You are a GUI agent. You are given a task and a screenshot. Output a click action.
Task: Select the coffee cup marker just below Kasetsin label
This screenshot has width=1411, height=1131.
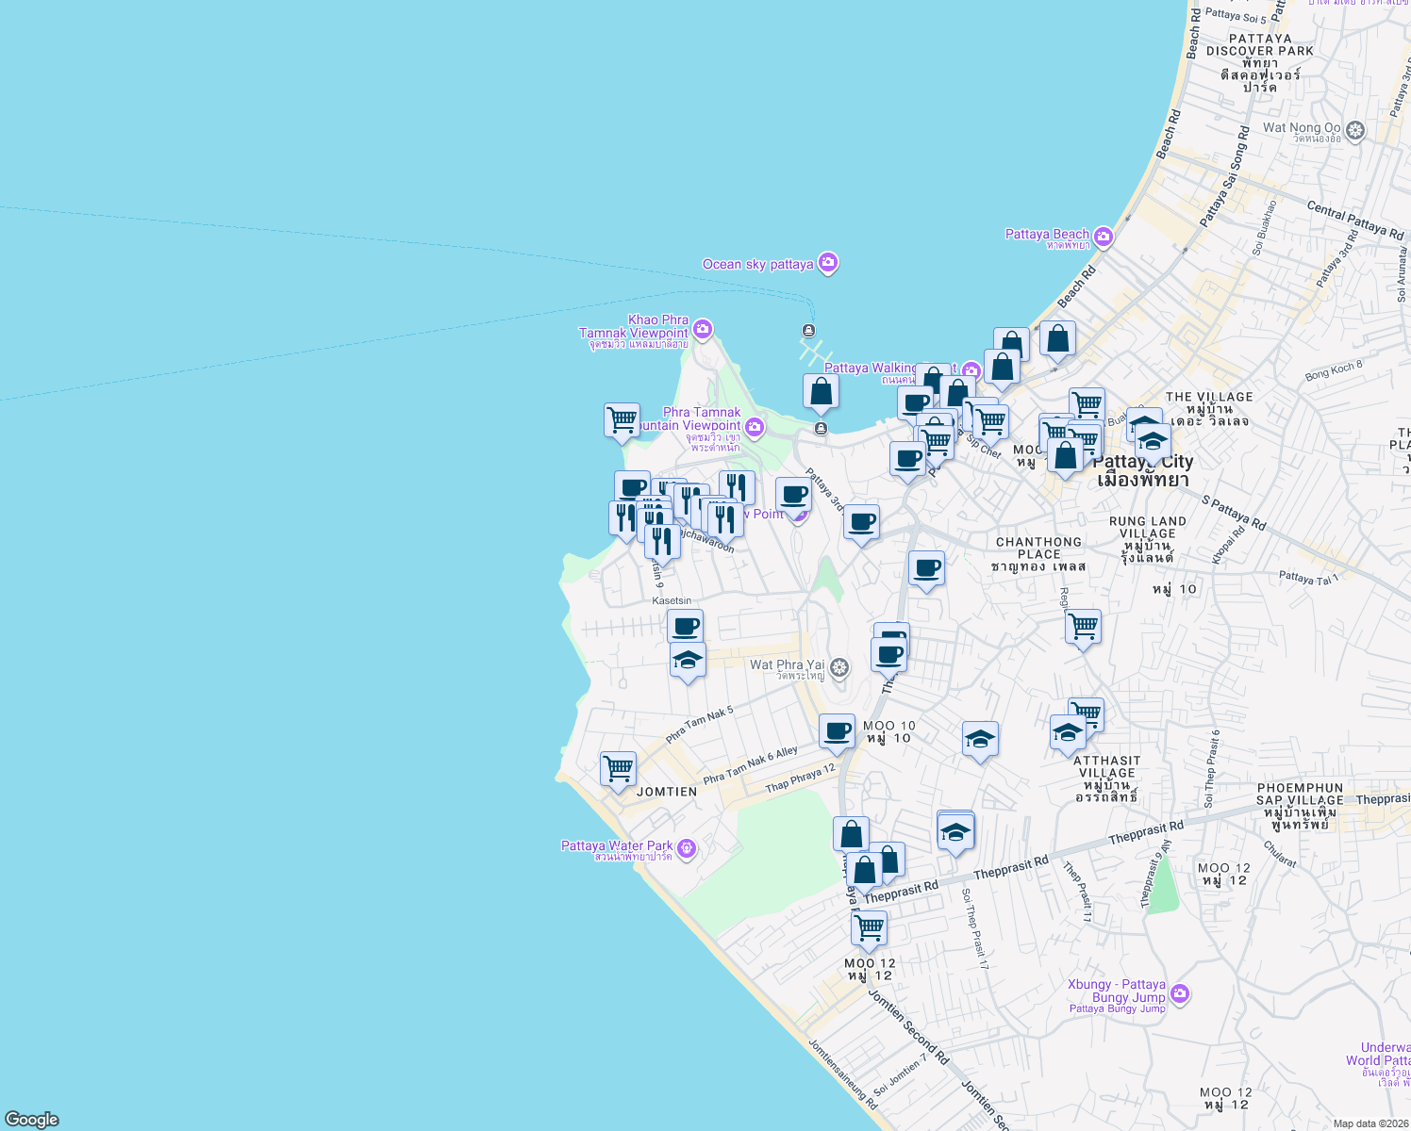685,627
